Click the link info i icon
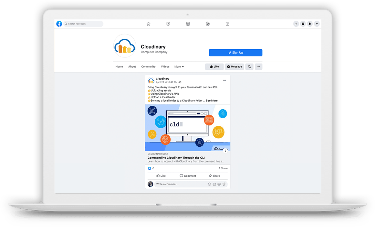Screen dimensions: 375x227 pos(225,151)
